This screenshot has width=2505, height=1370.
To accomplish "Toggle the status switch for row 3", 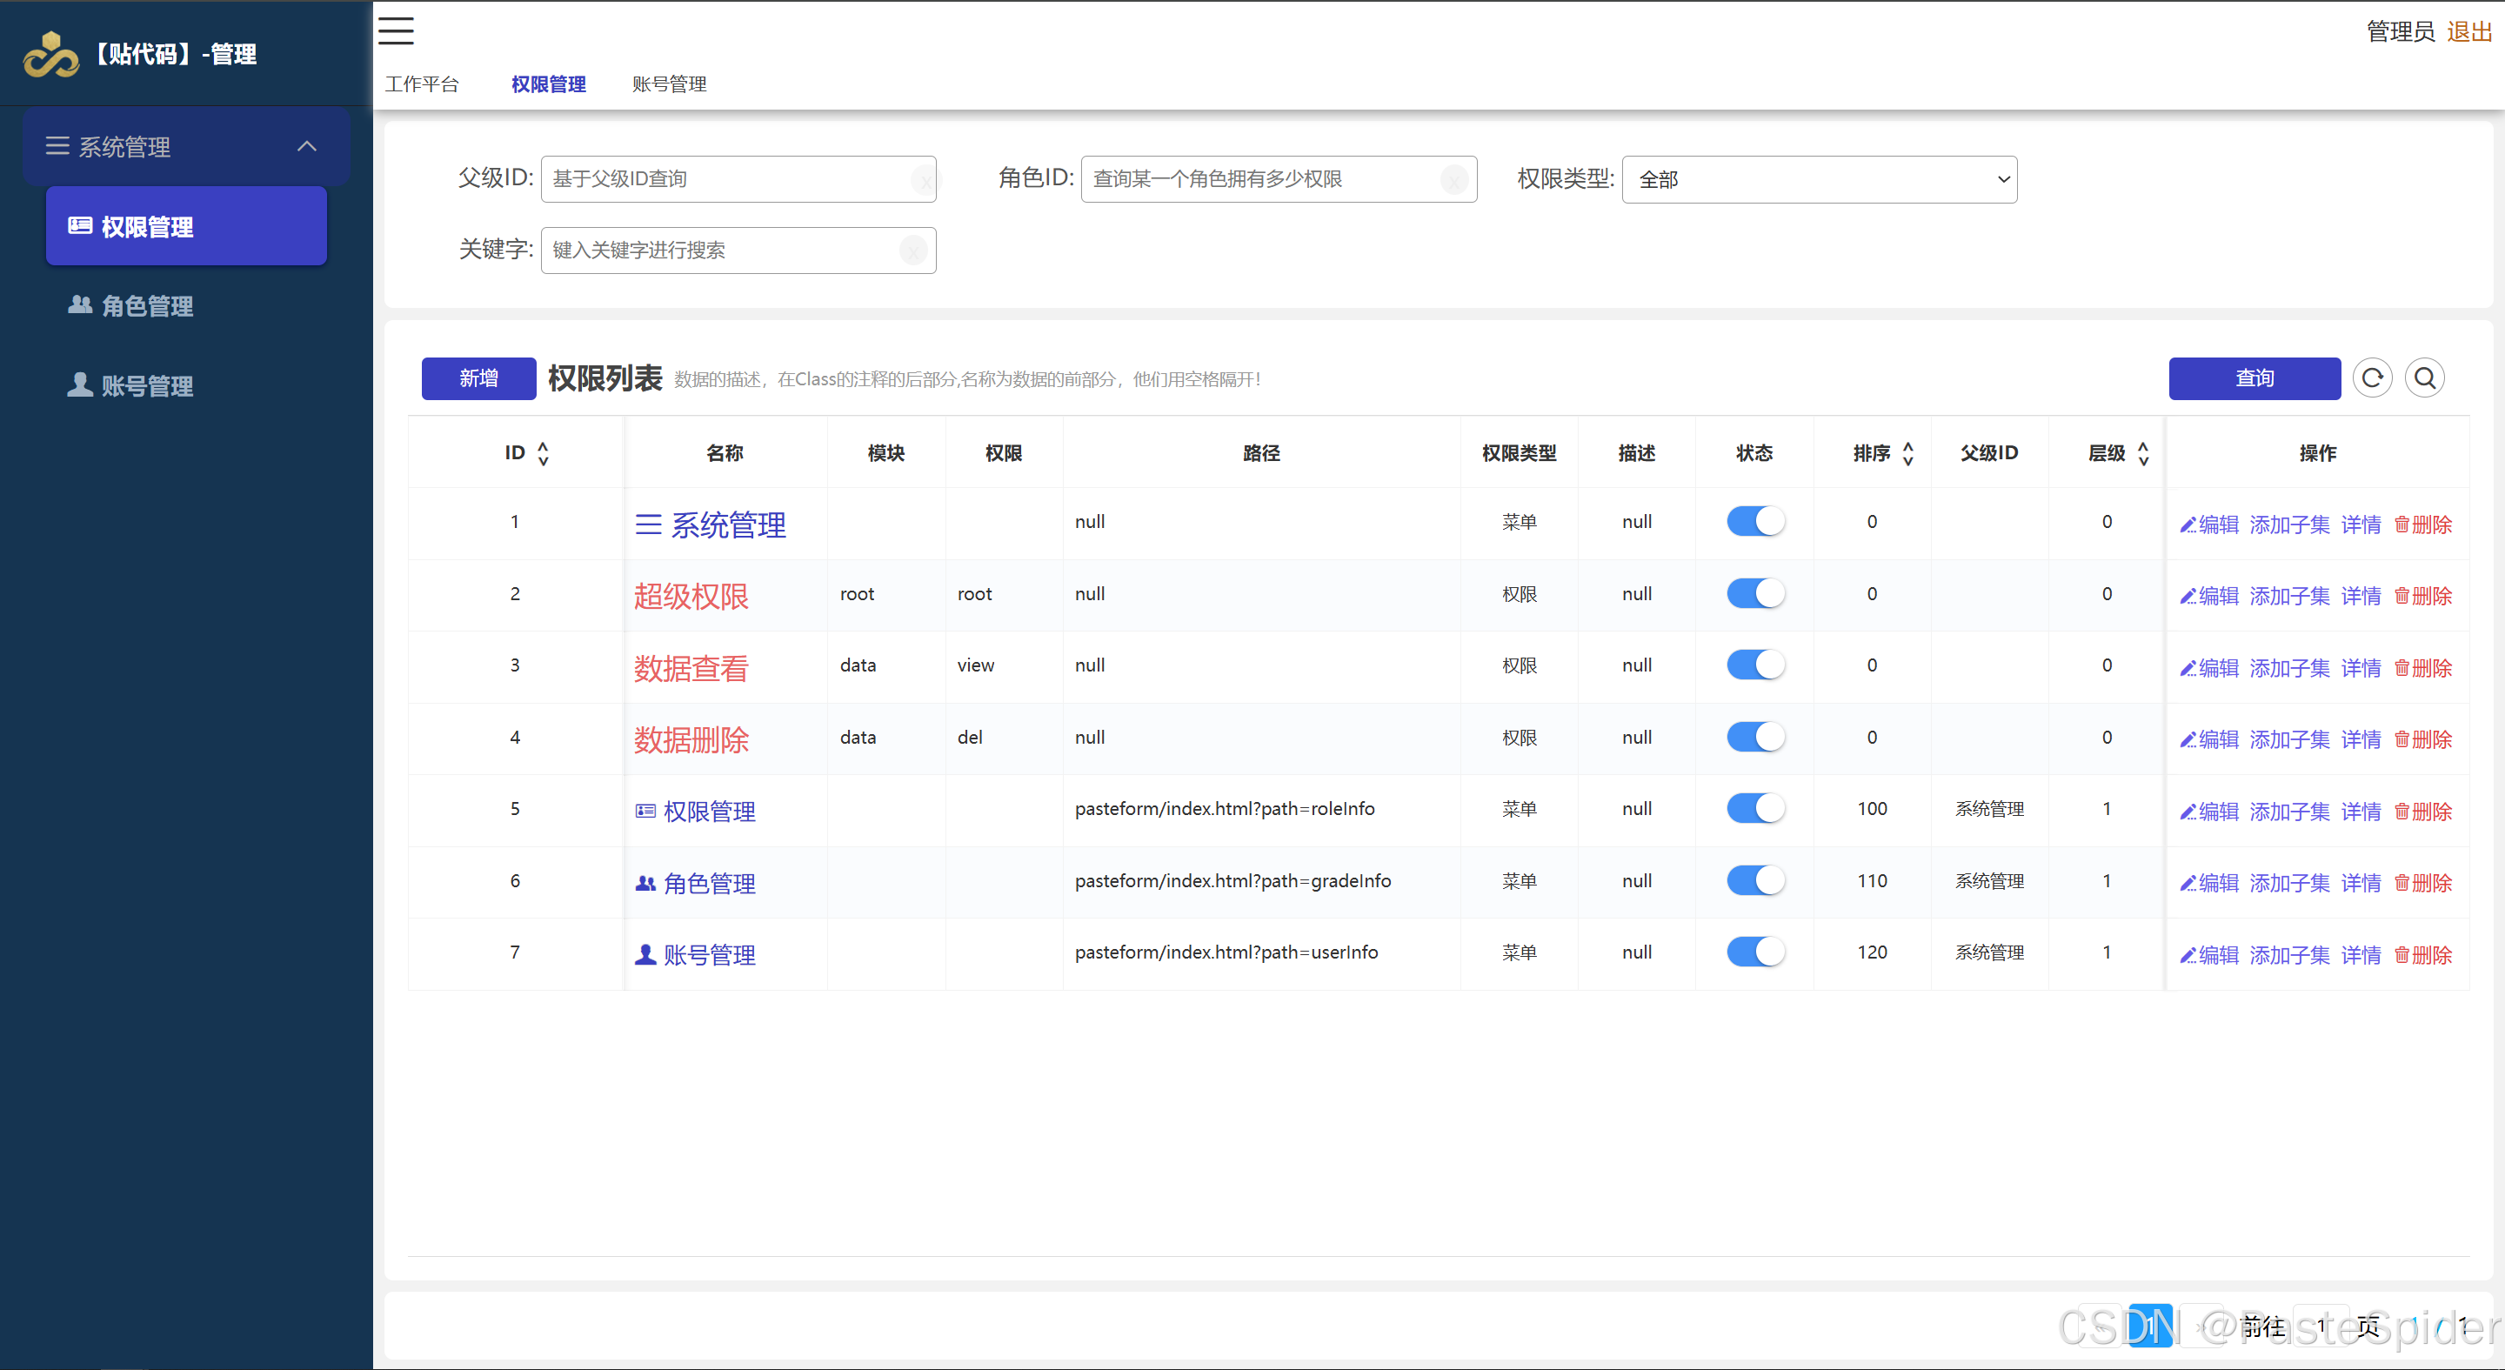I will [1754, 665].
